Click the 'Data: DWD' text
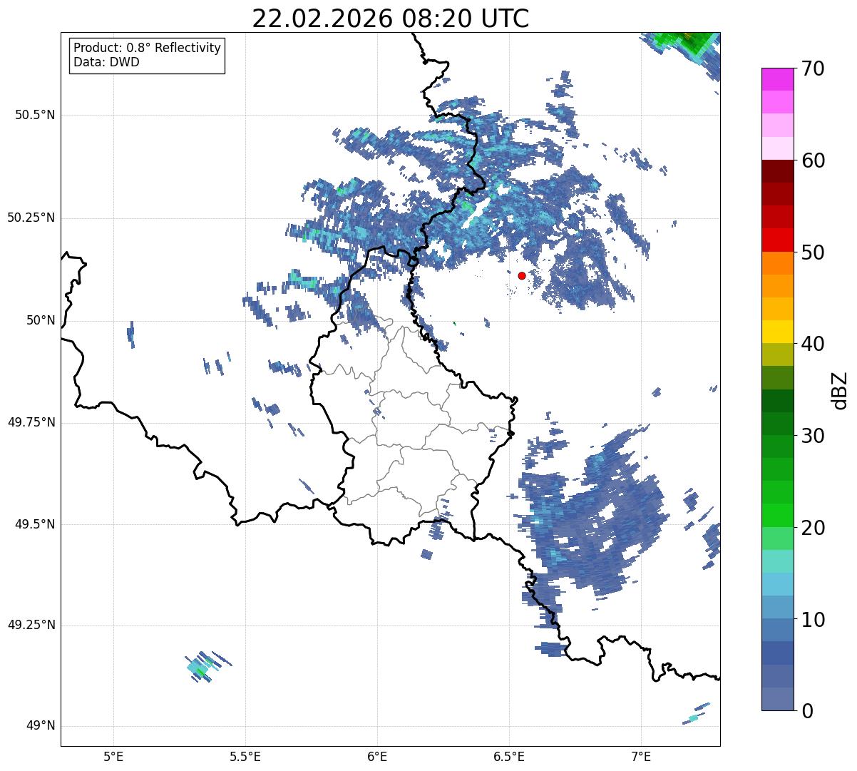The width and height of the screenshot is (857, 771). 106,62
